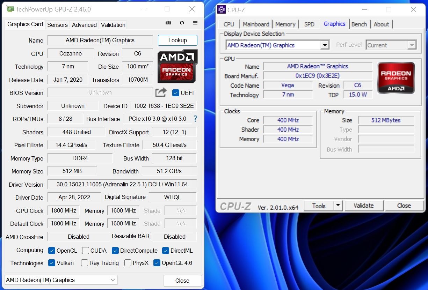This screenshot has width=428, height=290.
Task: Click the Lookup button
Action: [x=177, y=40]
